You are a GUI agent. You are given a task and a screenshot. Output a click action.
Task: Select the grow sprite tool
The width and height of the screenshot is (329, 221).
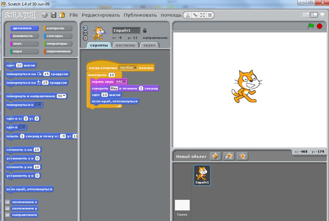pos(202,14)
